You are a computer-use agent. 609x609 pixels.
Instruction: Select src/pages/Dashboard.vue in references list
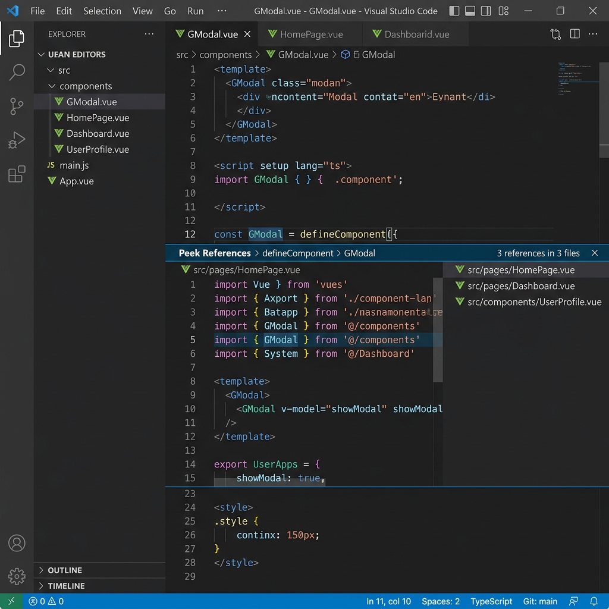pos(526,286)
